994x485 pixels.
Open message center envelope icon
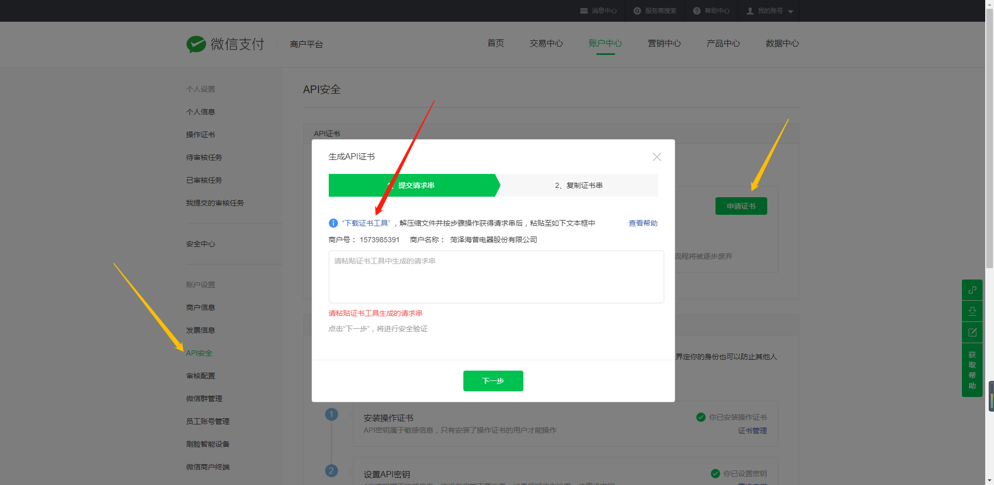pyautogui.click(x=584, y=11)
